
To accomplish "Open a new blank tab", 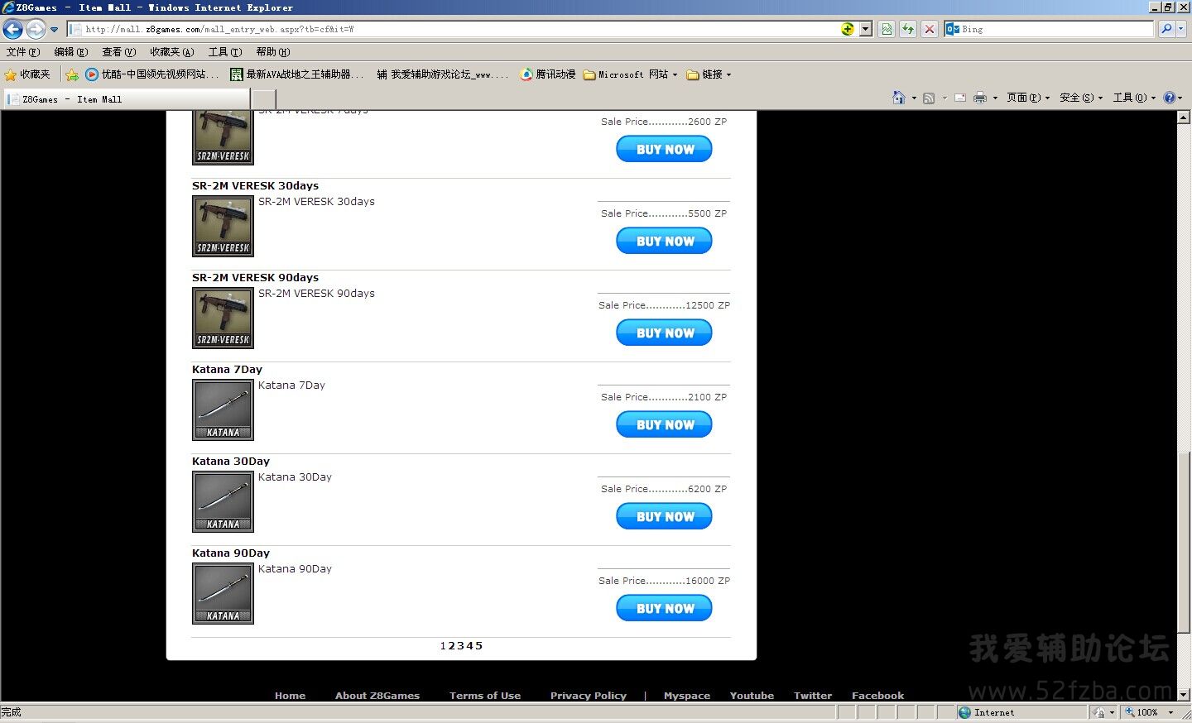I will (263, 99).
